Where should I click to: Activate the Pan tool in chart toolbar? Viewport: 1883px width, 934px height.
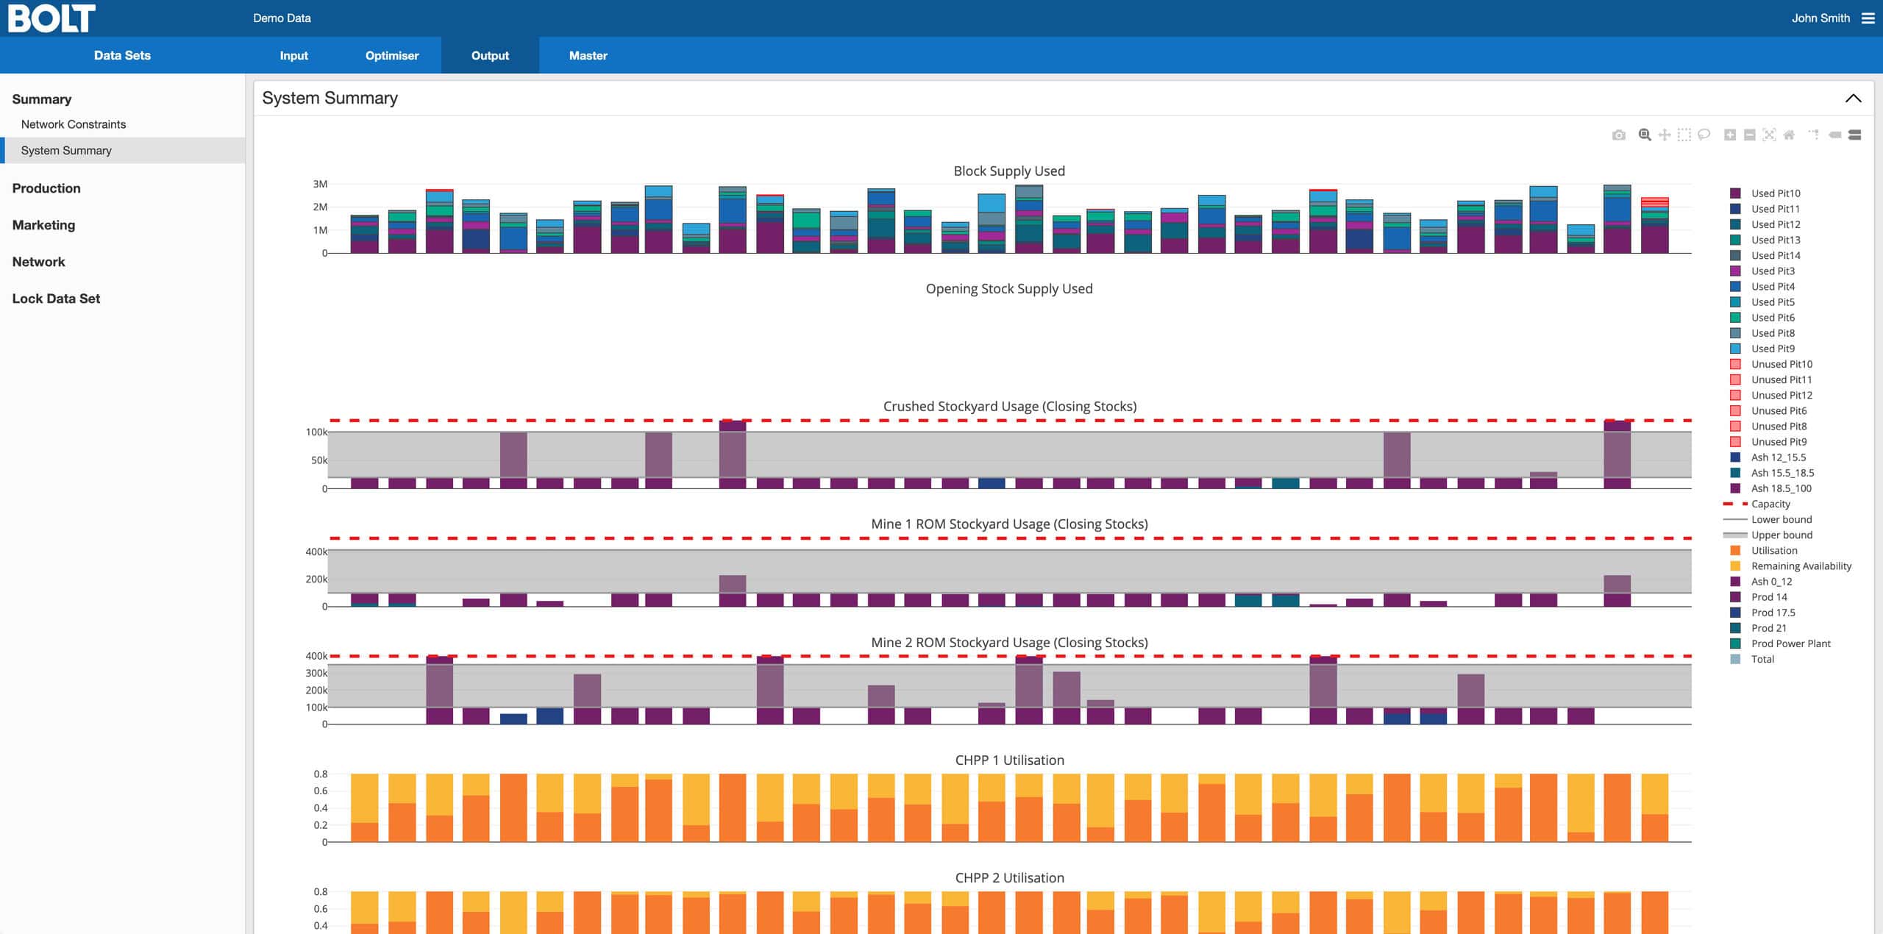point(1665,135)
